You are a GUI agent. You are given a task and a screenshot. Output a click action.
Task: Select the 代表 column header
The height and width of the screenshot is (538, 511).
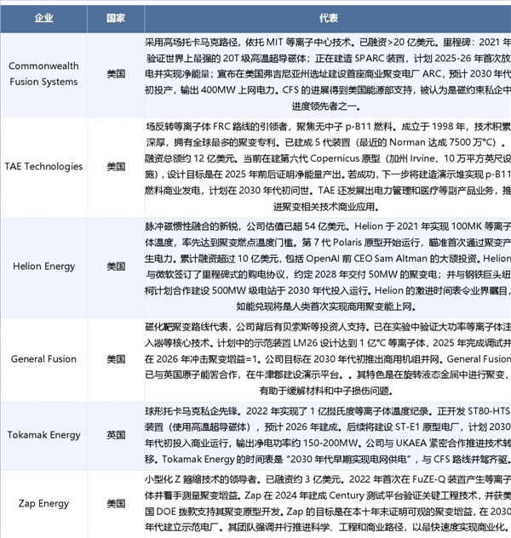(x=328, y=19)
